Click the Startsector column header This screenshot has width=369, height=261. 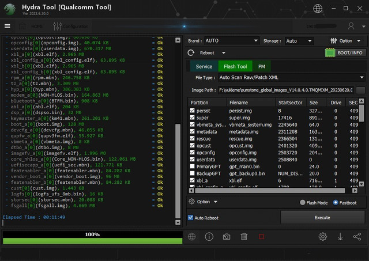(x=291, y=103)
